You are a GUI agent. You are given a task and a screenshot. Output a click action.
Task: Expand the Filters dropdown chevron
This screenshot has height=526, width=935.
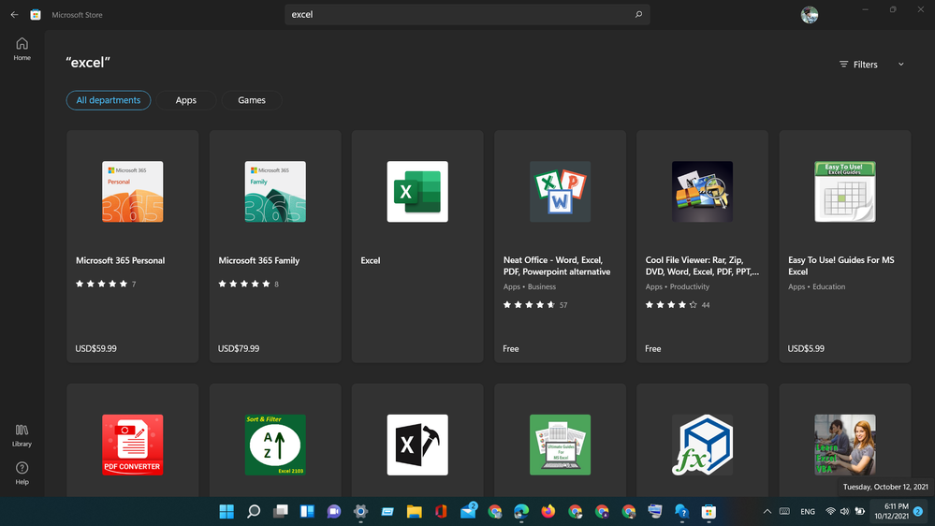[901, 65]
